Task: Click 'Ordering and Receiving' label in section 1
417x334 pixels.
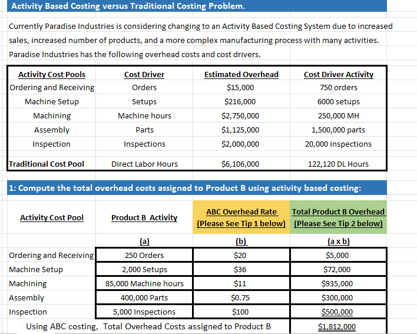Action: point(51,255)
